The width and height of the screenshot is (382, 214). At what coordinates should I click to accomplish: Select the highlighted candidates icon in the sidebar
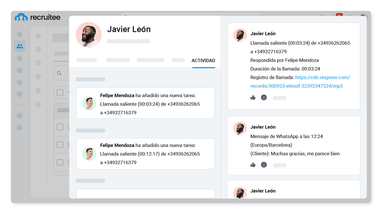point(20,46)
